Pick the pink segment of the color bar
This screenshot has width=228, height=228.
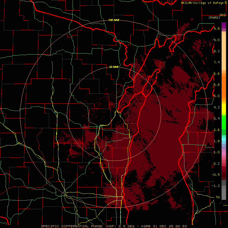[x=224, y=154]
